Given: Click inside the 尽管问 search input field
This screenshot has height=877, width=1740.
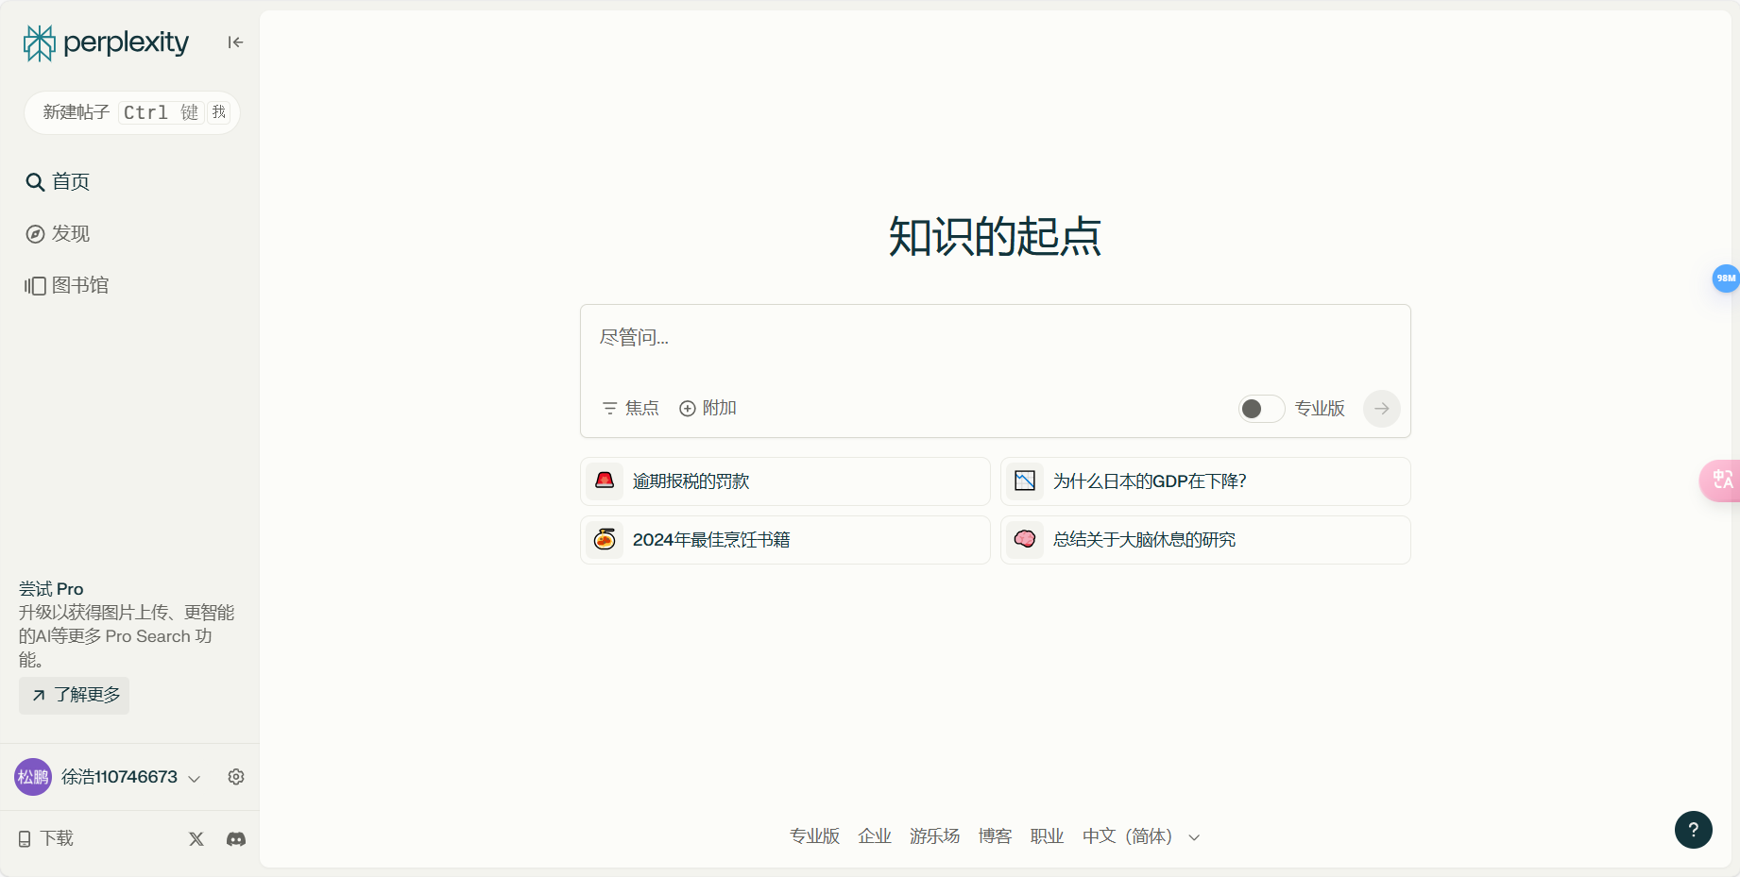Looking at the screenshot, I should click(x=994, y=337).
